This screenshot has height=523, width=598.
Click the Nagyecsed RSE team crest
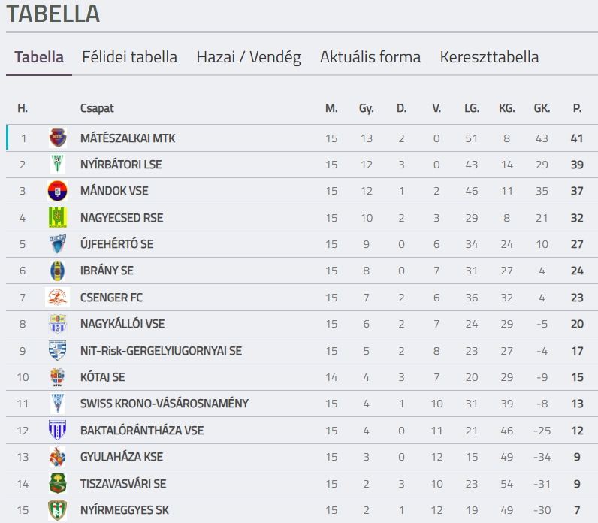[x=58, y=218]
